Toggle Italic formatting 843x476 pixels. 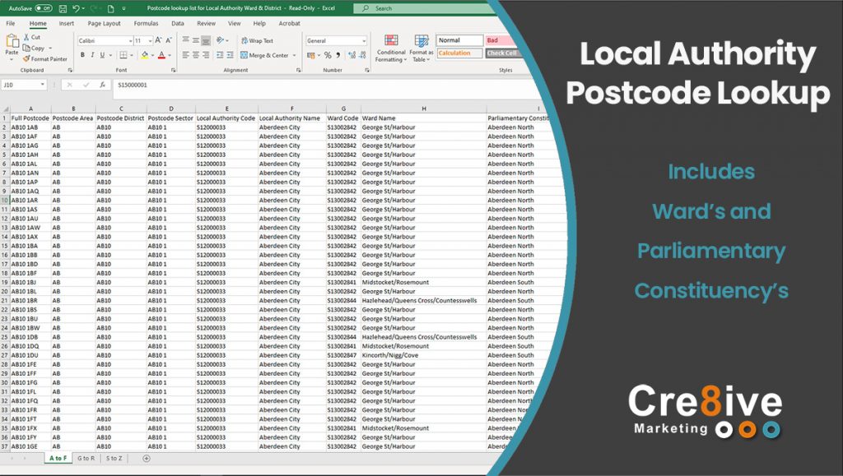click(x=92, y=55)
